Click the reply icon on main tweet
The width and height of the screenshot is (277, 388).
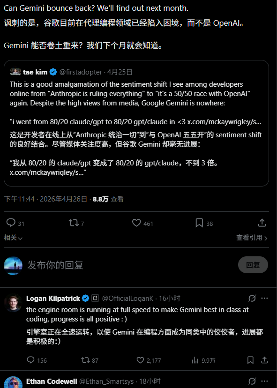pos(11,223)
